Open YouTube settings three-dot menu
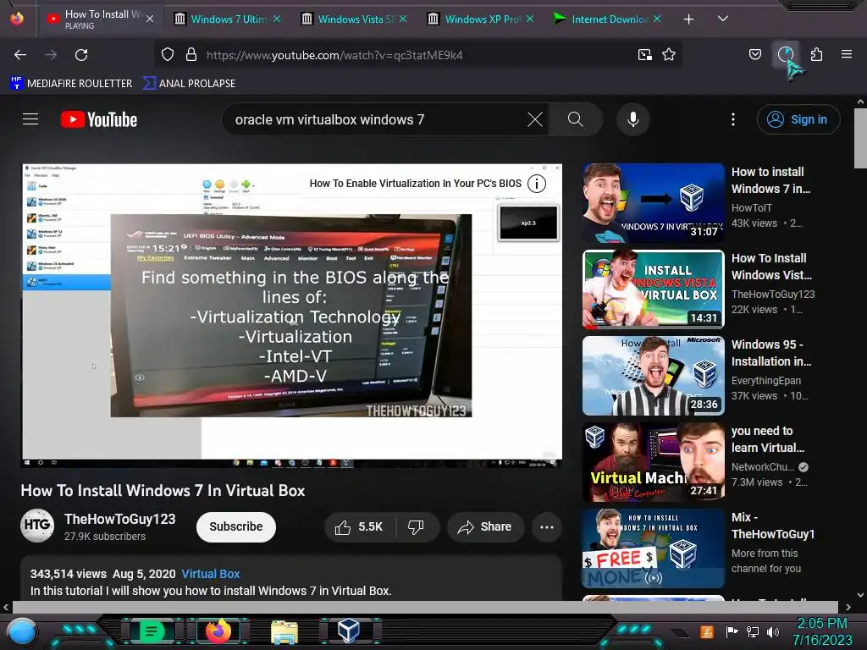The height and width of the screenshot is (650, 867). 733,119
